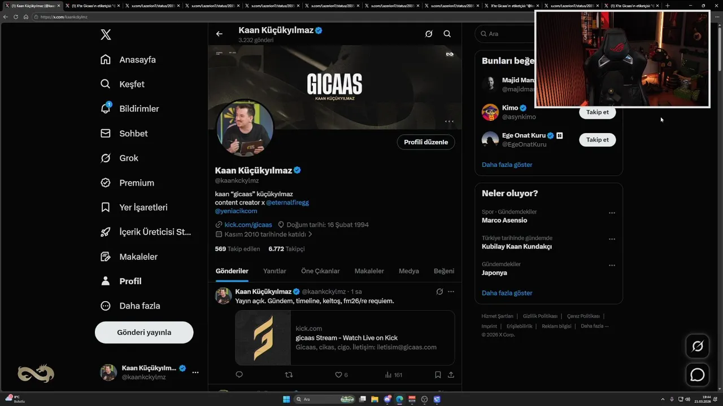
Task: Open File Explorer from taskbar
Action: [x=375, y=399]
